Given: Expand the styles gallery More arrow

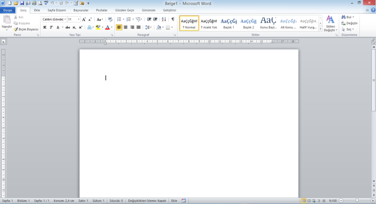Looking at the screenshot, I should coord(320,29).
